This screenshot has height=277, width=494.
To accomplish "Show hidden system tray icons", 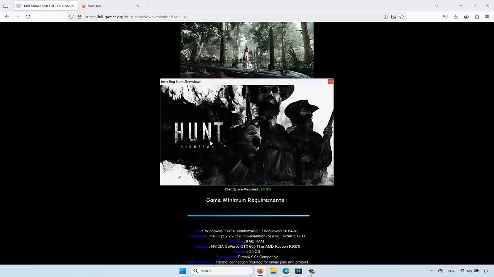I will pyautogui.click(x=431, y=271).
